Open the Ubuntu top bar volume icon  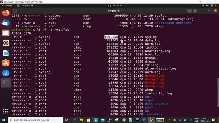(x=208, y=6)
